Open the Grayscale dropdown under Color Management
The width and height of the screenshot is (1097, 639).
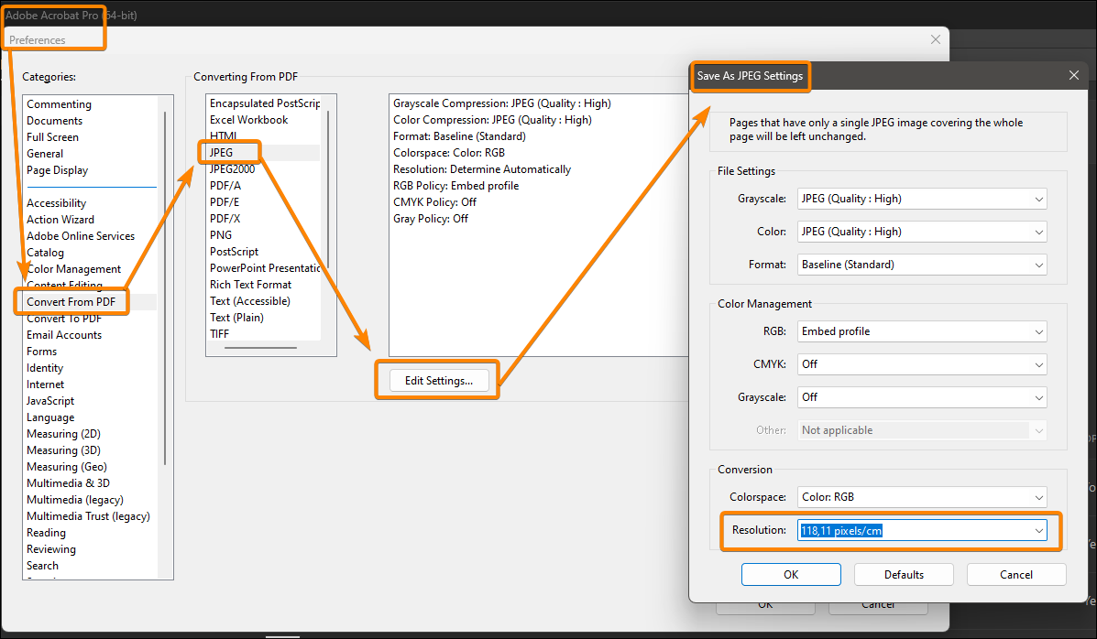[x=921, y=396]
